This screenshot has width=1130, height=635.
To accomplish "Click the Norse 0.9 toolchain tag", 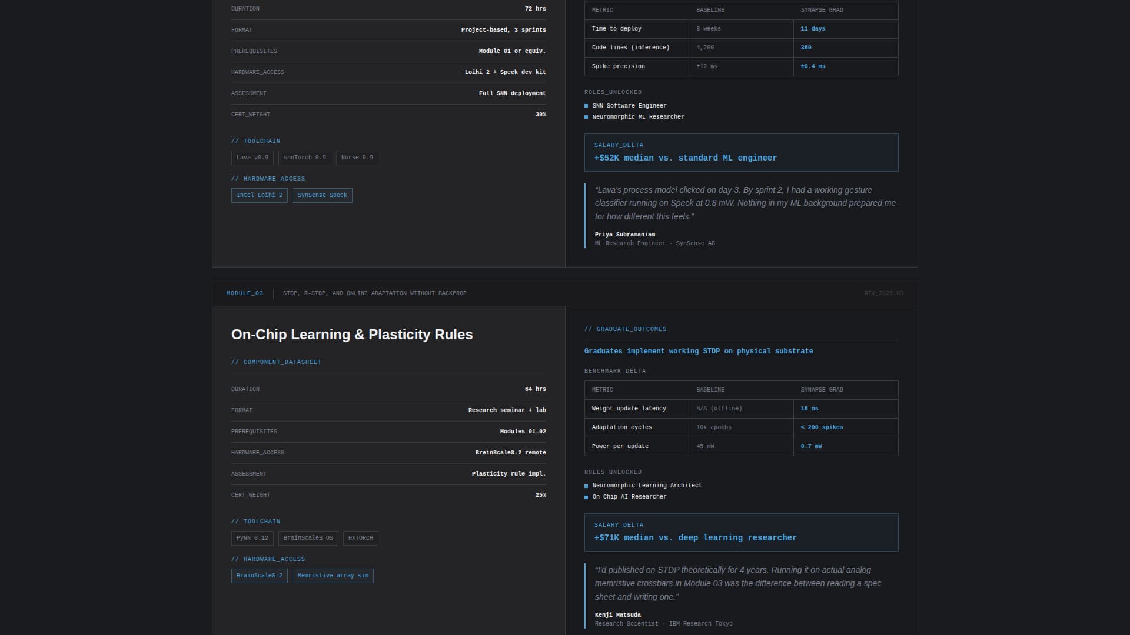I will point(357,158).
